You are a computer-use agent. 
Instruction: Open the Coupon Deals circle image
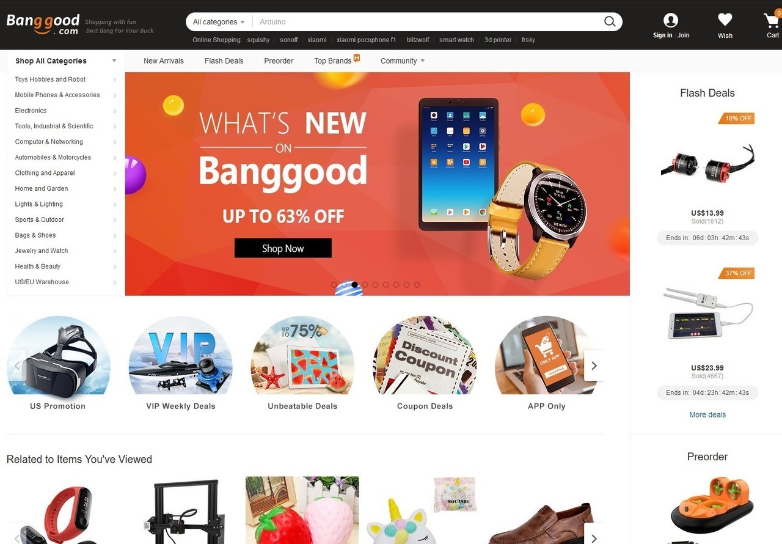[425, 355]
